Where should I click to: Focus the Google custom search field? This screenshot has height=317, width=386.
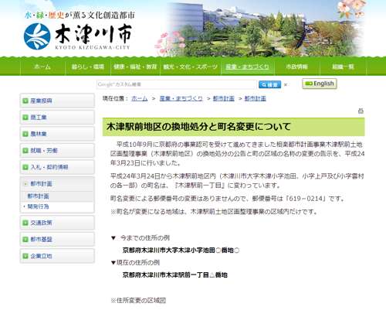[177, 84]
